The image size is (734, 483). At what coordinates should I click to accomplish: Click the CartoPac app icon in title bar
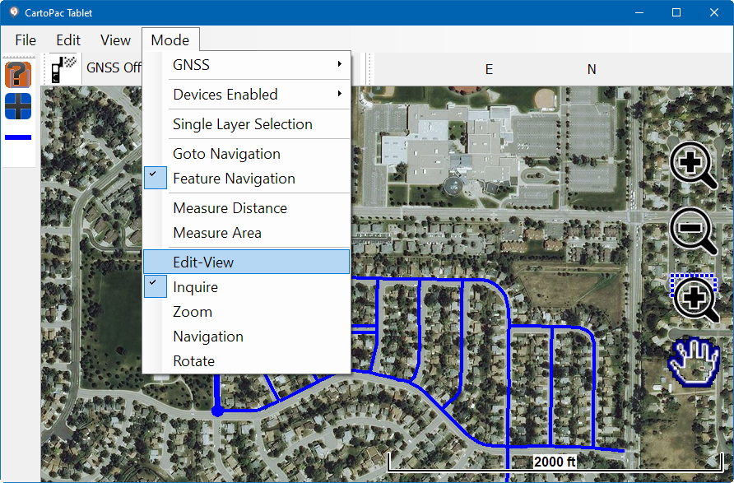pyautogui.click(x=13, y=12)
